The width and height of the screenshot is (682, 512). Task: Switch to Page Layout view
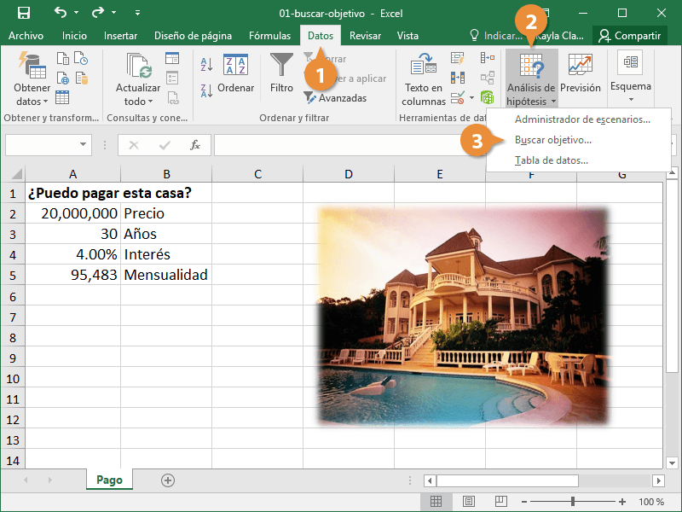[x=468, y=502]
